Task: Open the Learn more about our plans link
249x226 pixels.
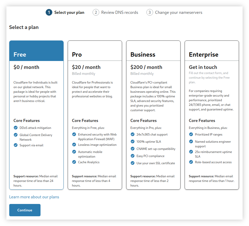Action: click(x=34, y=197)
